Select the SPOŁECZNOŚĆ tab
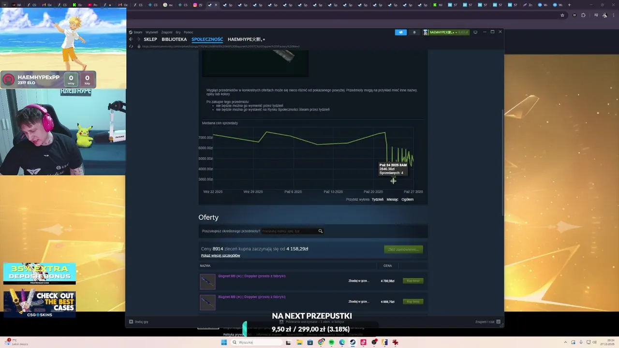Viewport: 619px width, 348px height. [207, 39]
